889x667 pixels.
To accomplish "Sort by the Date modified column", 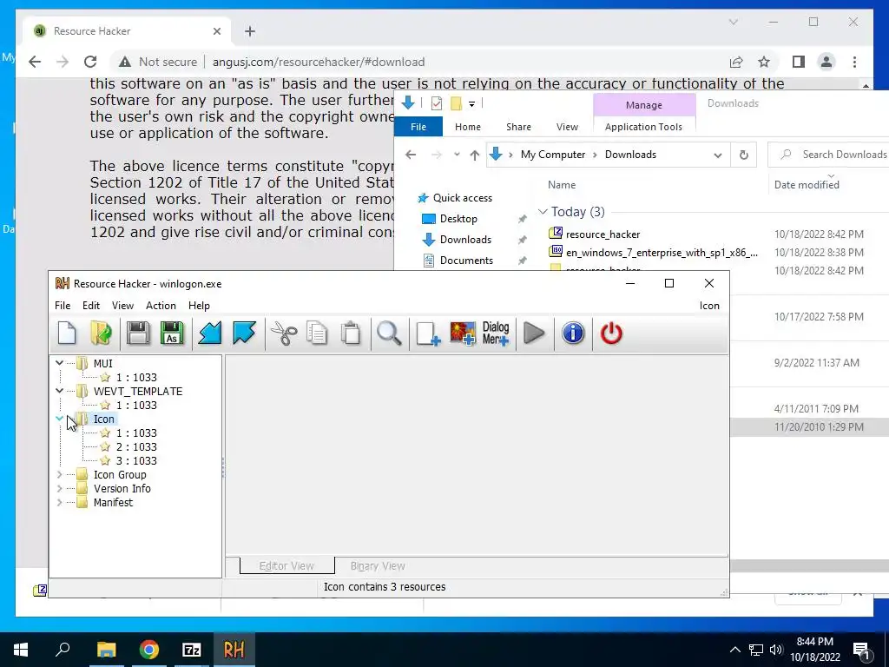I will pos(807,184).
